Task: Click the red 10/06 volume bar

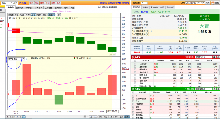Action: (x=27, y=79)
